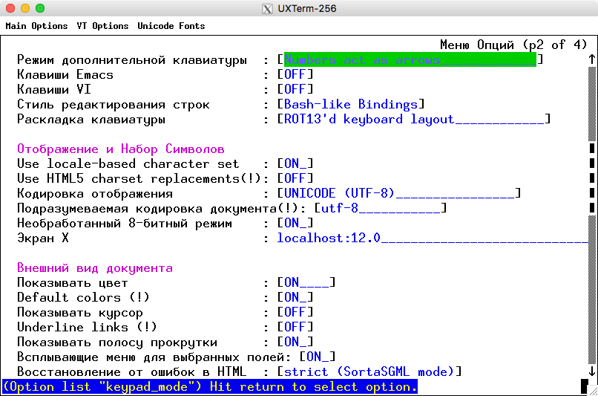Toggle the Underline links OFF value
598x396 pixels.
pyautogui.click(x=295, y=327)
